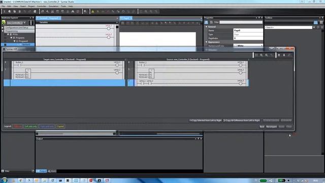This screenshot has height=183, width=325.
Task: Collapse the POUs tree node
Action: click(8, 35)
